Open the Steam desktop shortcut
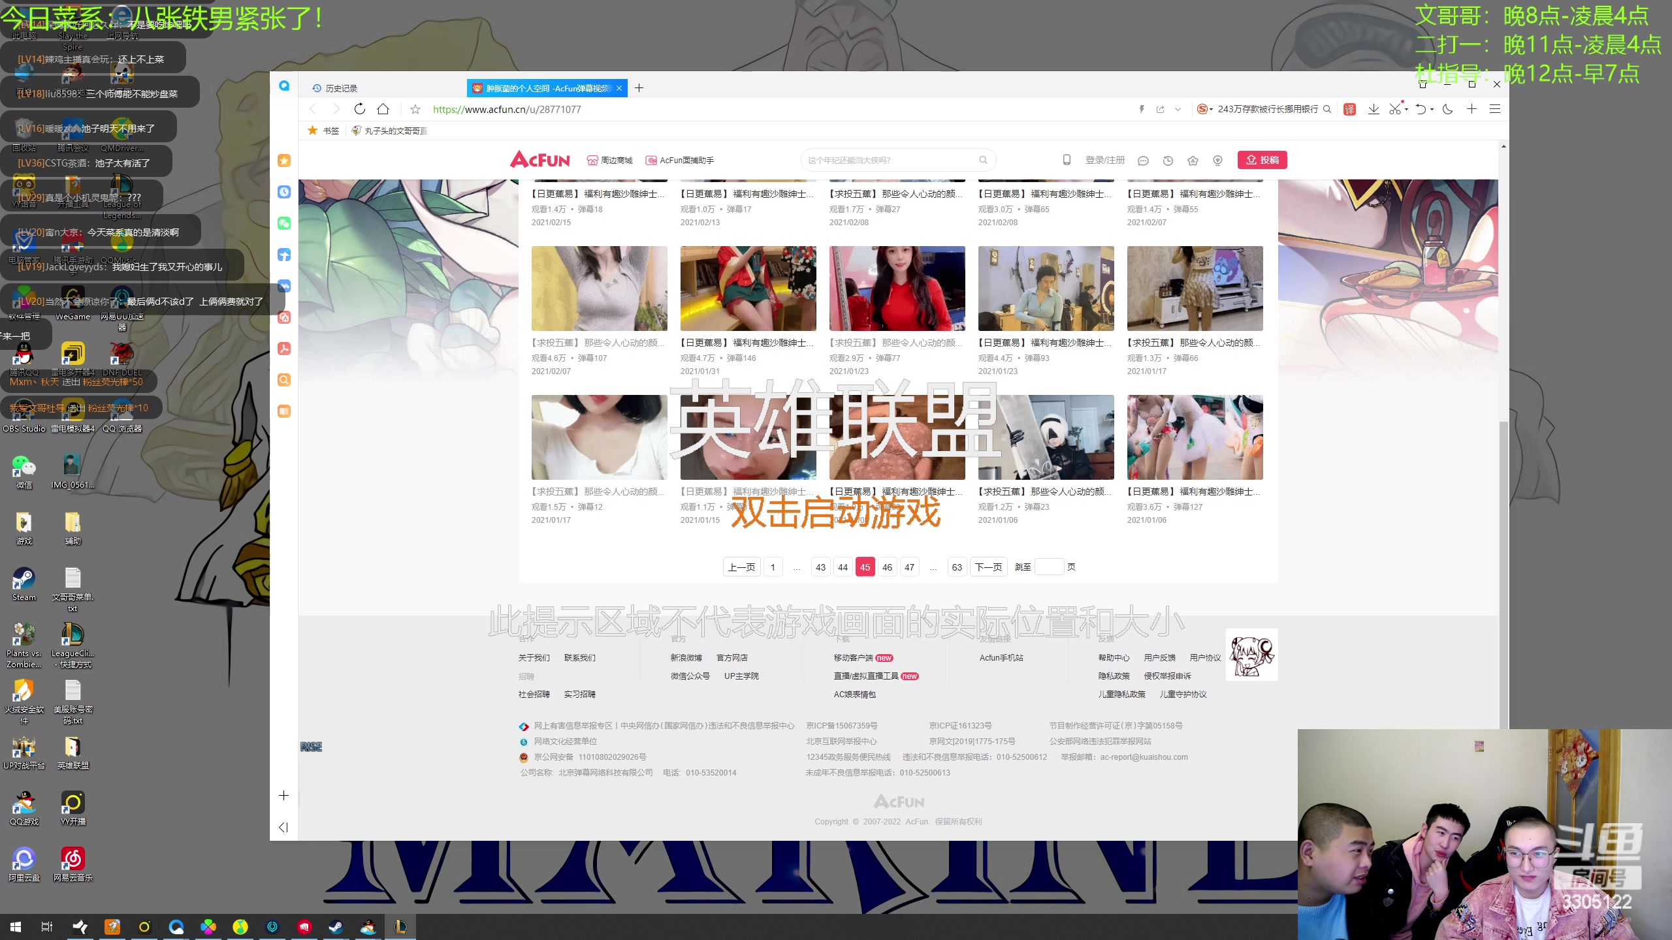1672x940 pixels. pos(24,584)
